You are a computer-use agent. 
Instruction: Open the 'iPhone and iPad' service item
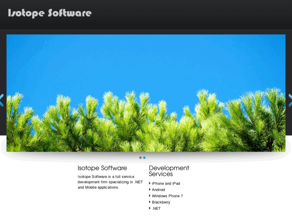coord(166,184)
